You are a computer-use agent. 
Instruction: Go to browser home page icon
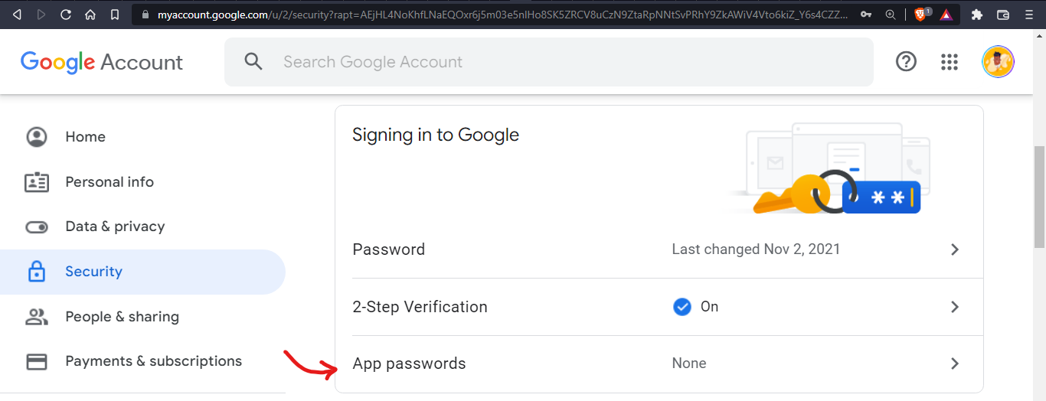pos(90,15)
